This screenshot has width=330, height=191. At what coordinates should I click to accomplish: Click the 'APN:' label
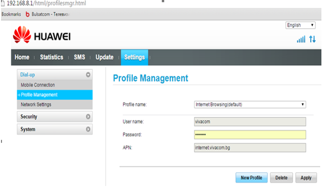tap(127, 148)
